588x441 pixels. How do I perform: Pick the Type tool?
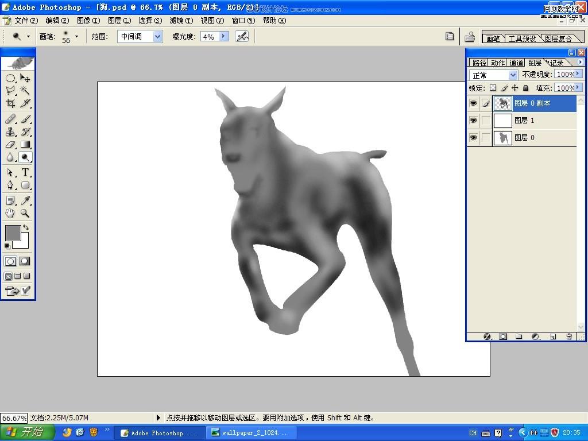click(25, 172)
